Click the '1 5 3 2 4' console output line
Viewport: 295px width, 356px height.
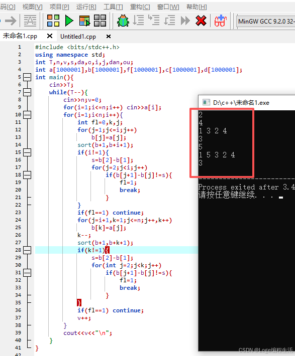(x=217, y=155)
